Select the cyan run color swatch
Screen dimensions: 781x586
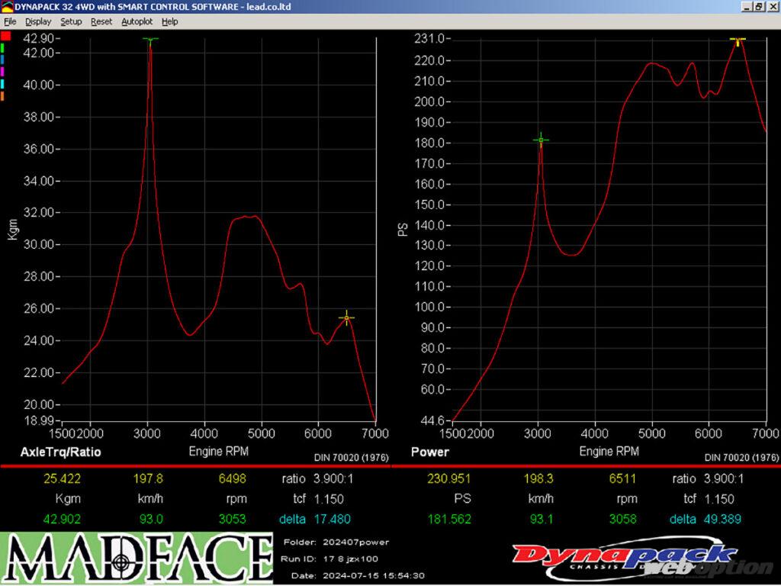click(3, 83)
